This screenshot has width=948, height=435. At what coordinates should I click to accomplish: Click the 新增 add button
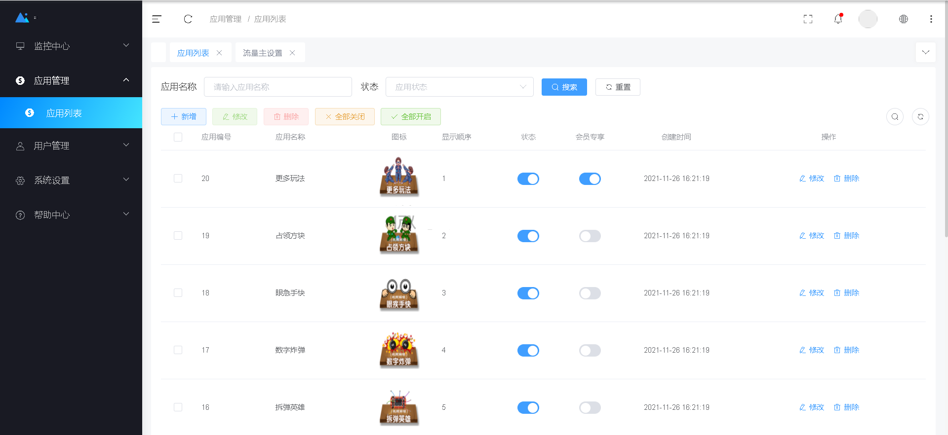click(x=184, y=117)
